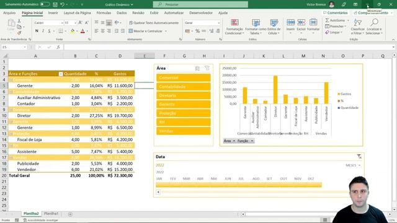The width and height of the screenshot is (397, 223).
Task: Click the Comentários button
Action: (x=336, y=12)
